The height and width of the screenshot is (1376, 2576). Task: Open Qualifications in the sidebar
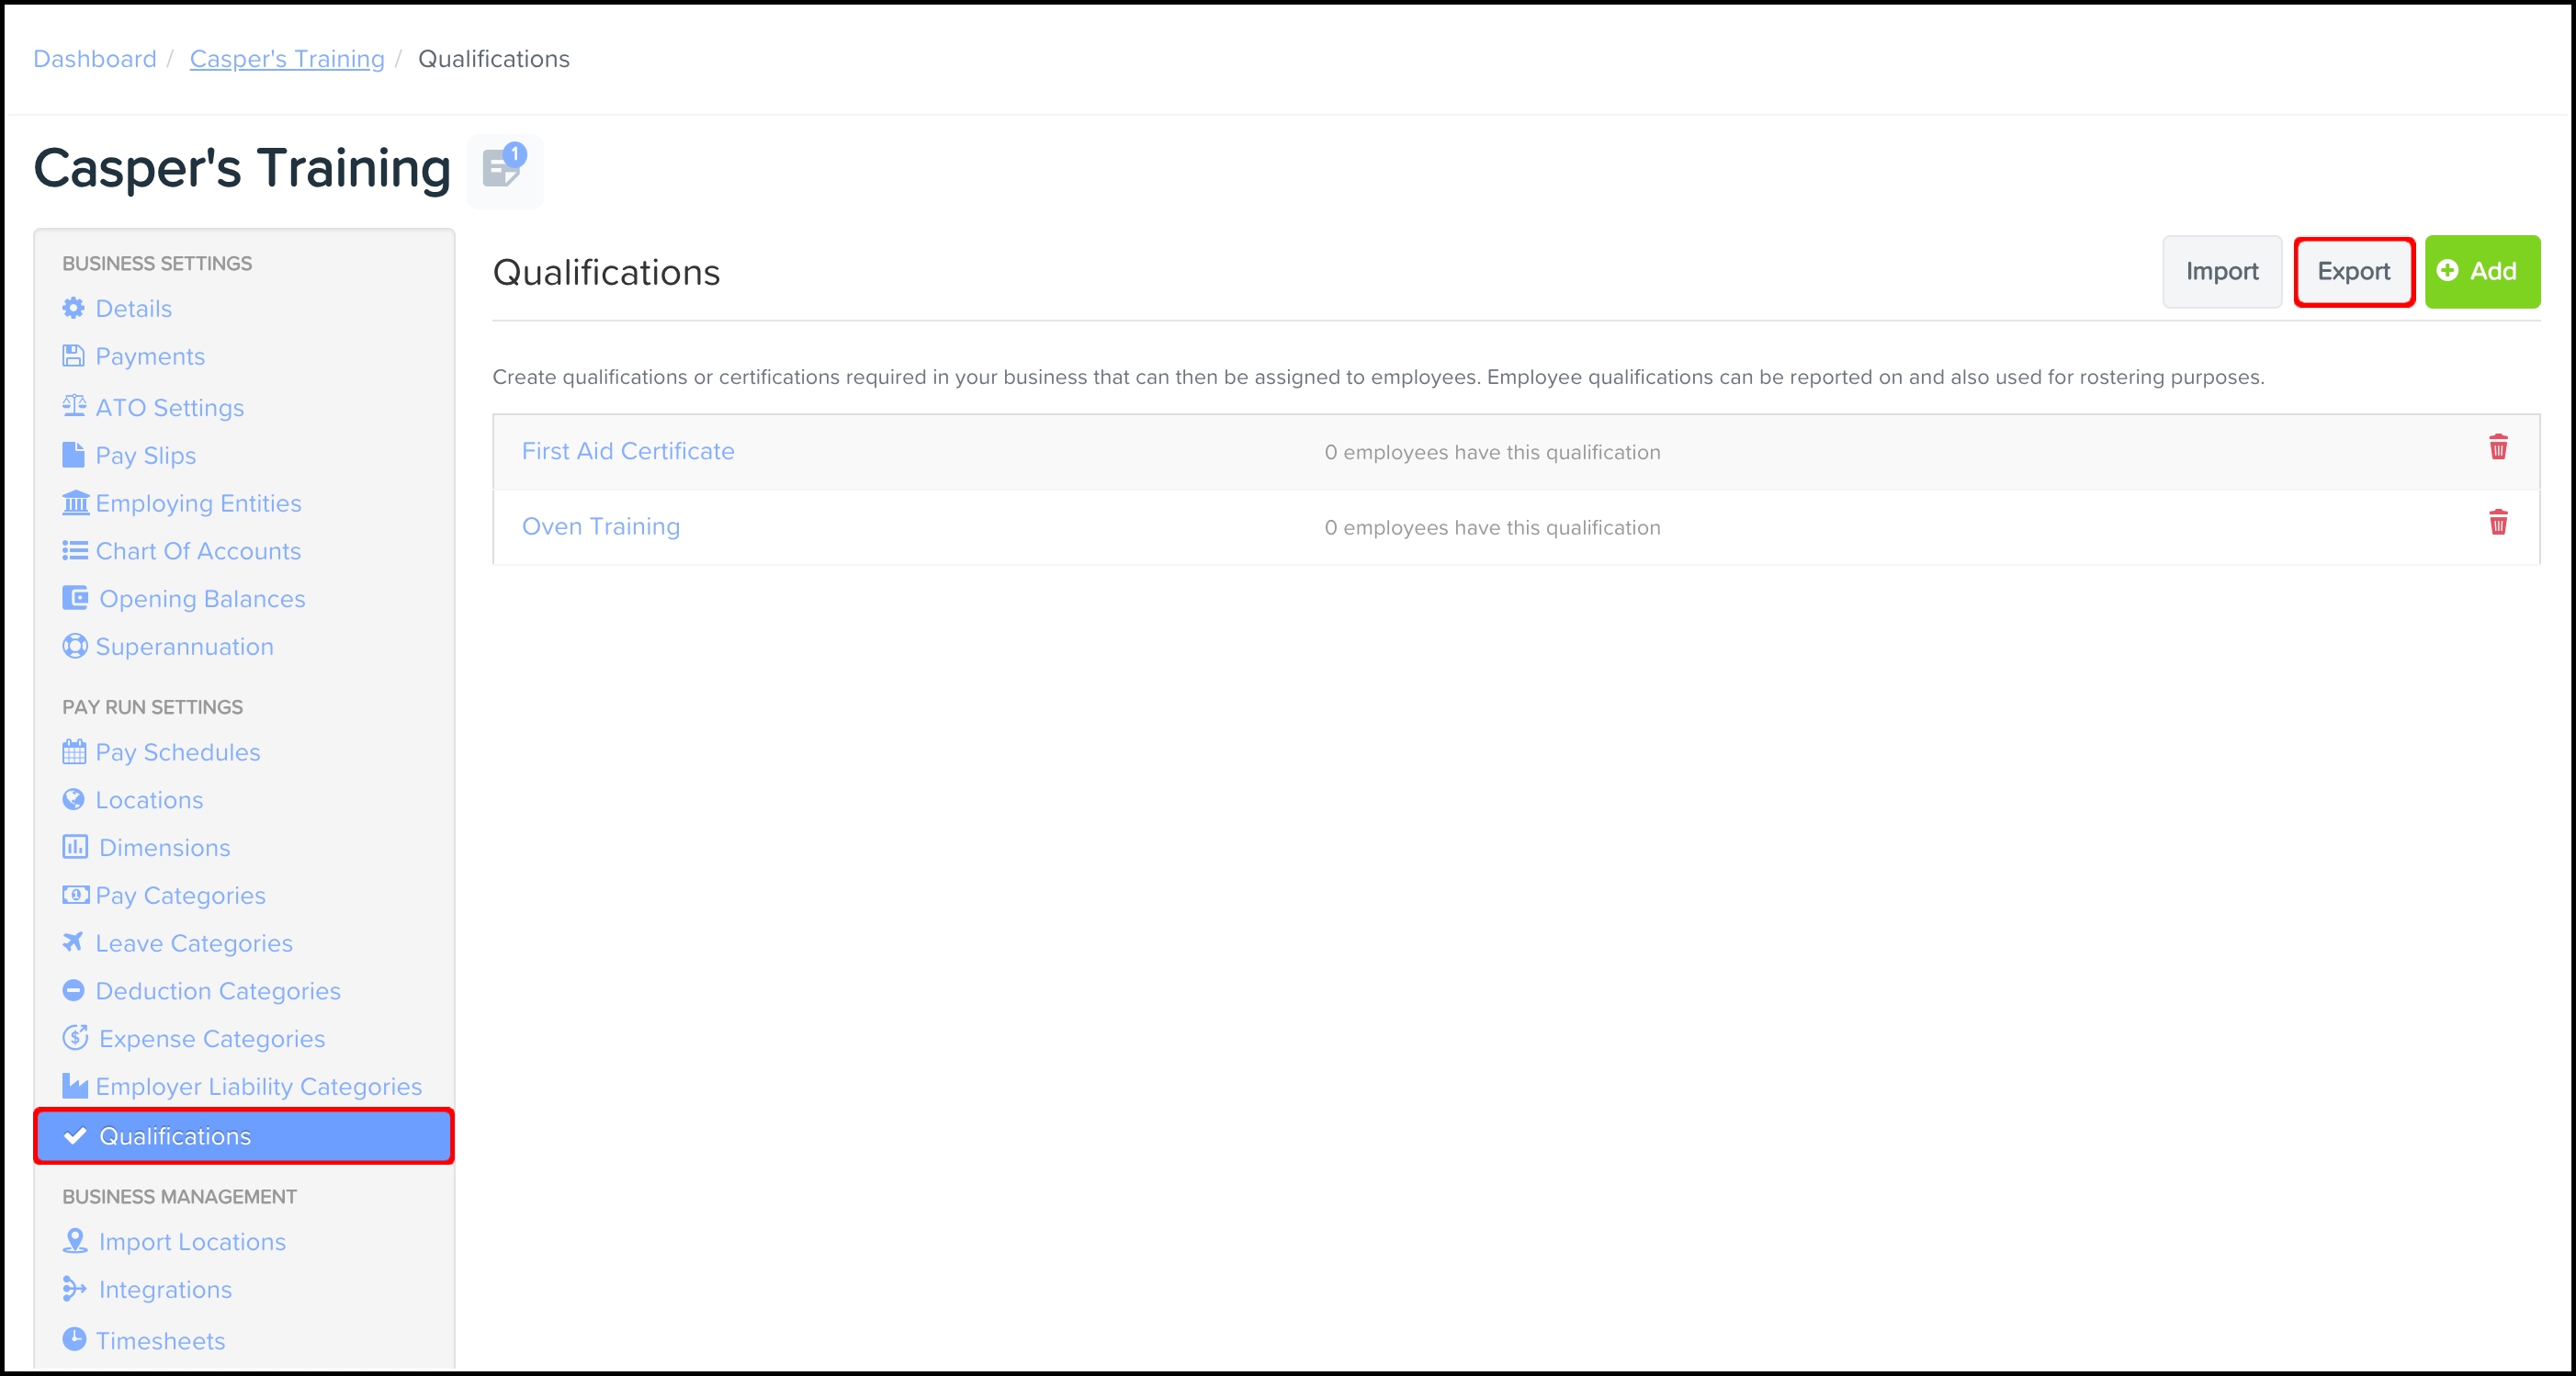point(175,1136)
